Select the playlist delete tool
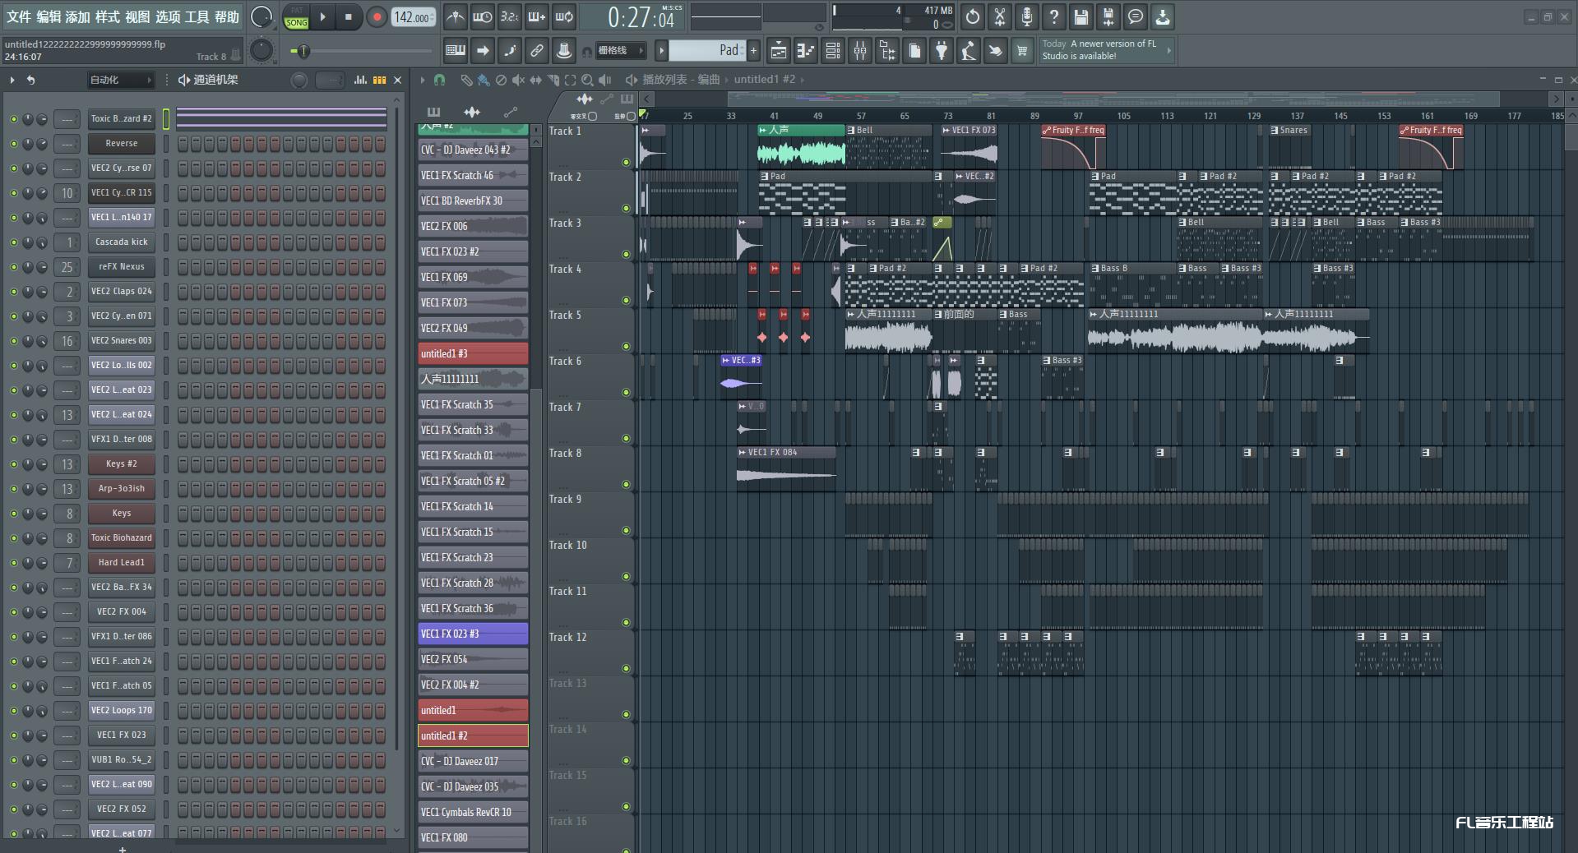Image resolution: width=1578 pixels, height=853 pixels. pyautogui.click(x=501, y=80)
